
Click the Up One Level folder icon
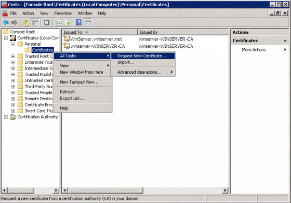point(26,23)
